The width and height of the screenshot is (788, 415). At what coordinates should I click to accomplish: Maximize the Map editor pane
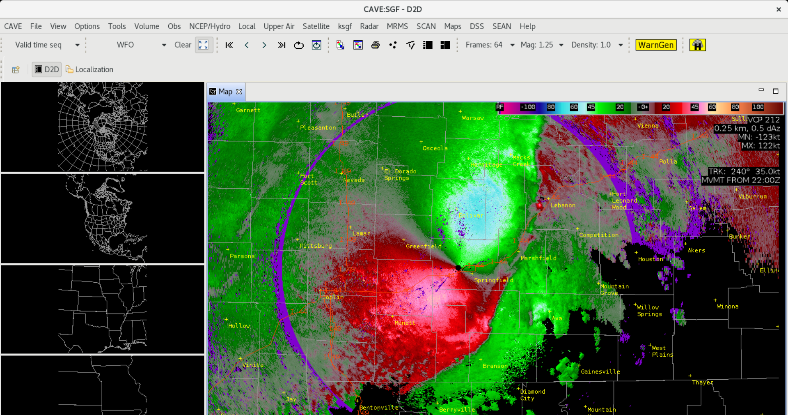(x=776, y=91)
